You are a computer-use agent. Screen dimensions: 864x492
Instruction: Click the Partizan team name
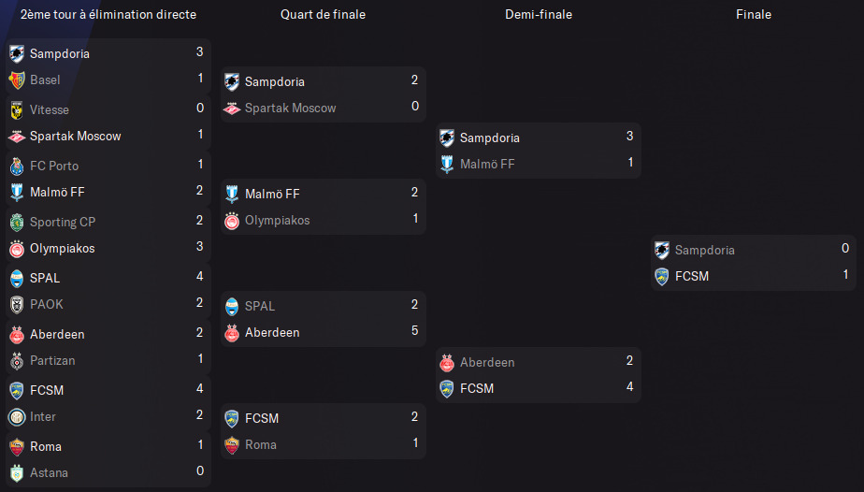(52, 360)
